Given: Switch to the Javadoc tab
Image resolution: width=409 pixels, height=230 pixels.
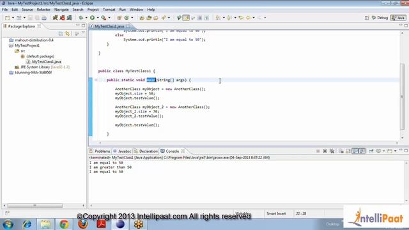Looking at the screenshot, I should pos(122,151).
